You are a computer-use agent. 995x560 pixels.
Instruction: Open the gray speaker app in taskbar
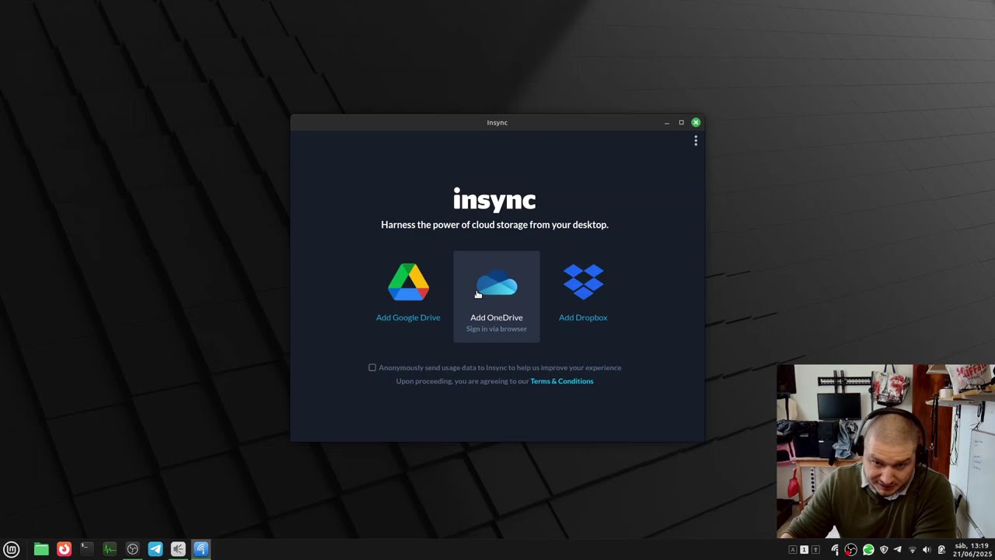coord(178,549)
